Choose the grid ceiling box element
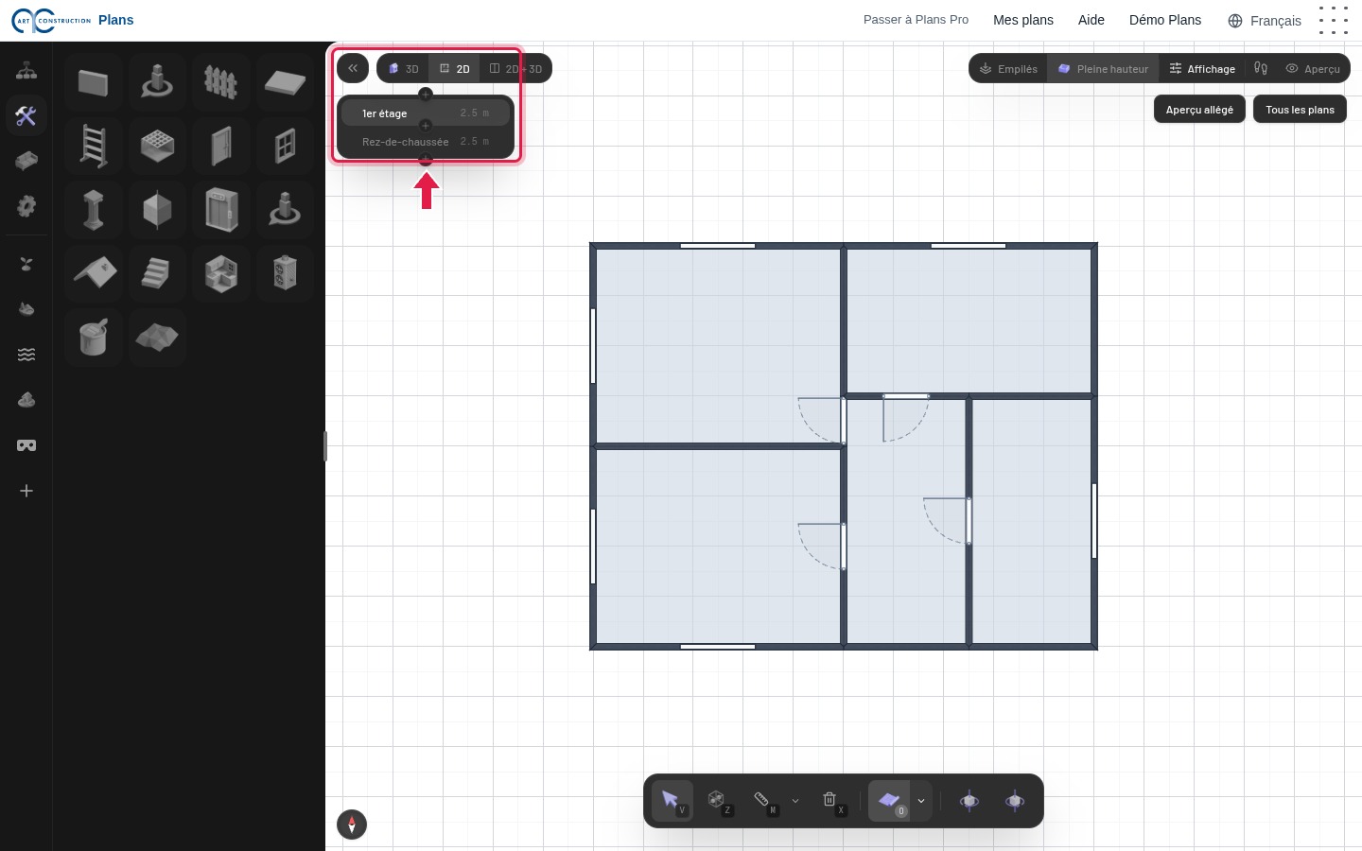Screen dimensions: 1362x851 click(157, 147)
